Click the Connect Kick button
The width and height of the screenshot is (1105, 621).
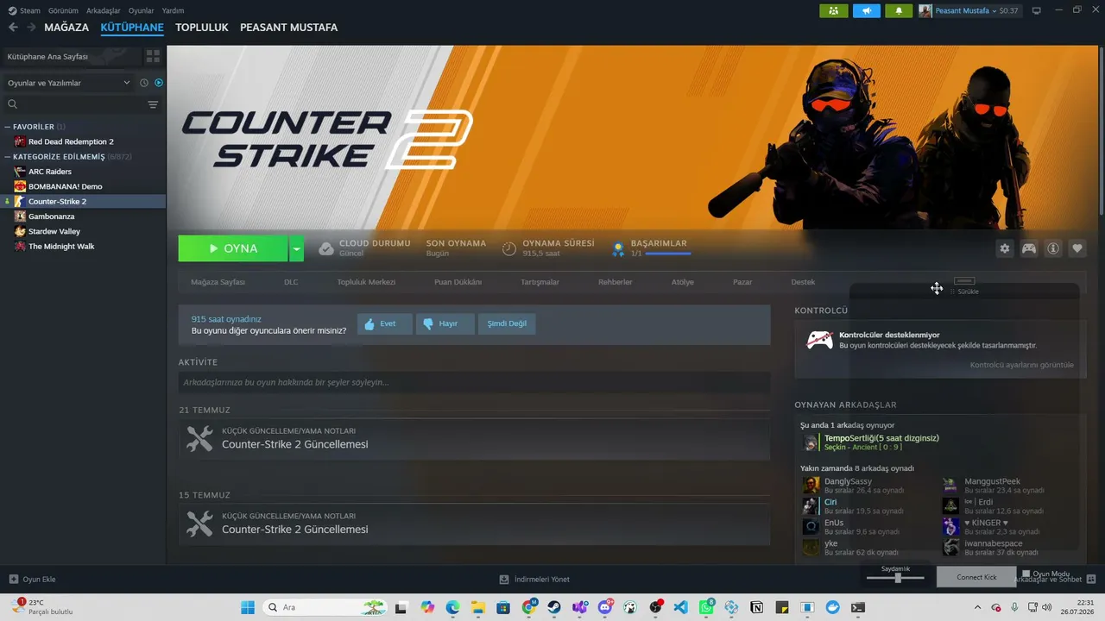tap(977, 577)
